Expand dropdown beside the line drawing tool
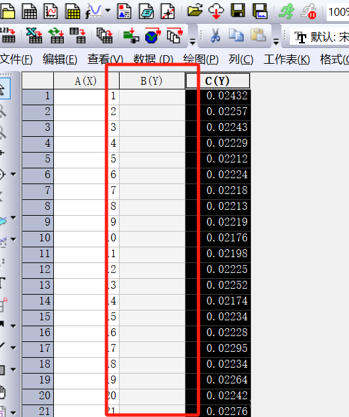The height and width of the screenshot is (417, 349). click(x=13, y=347)
